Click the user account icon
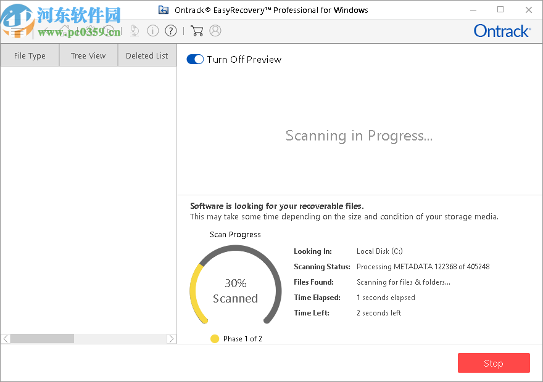Viewport: 543px width, 382px height. (x=216, y=31)
